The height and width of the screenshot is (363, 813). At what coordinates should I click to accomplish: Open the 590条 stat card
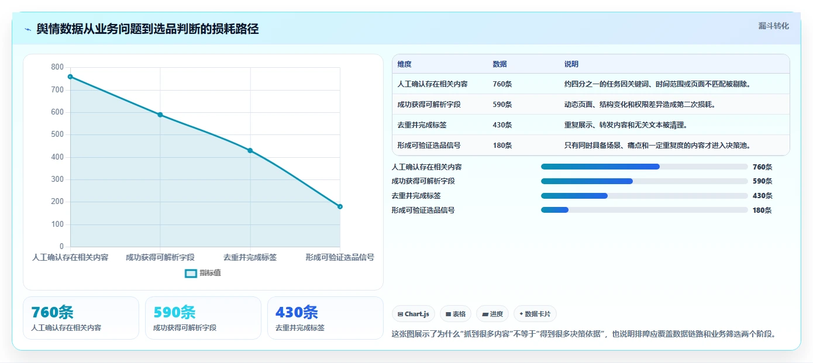pos(203,318)
